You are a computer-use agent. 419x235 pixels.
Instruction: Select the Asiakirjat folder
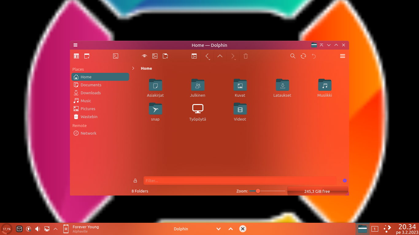(x=155, y=88)
